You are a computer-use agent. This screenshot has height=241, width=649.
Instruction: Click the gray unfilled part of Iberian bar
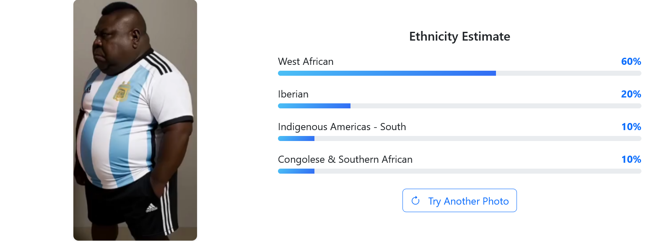click(495, 106)
